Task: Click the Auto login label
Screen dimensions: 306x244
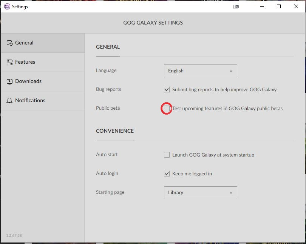Action: [x=107, y=173]
